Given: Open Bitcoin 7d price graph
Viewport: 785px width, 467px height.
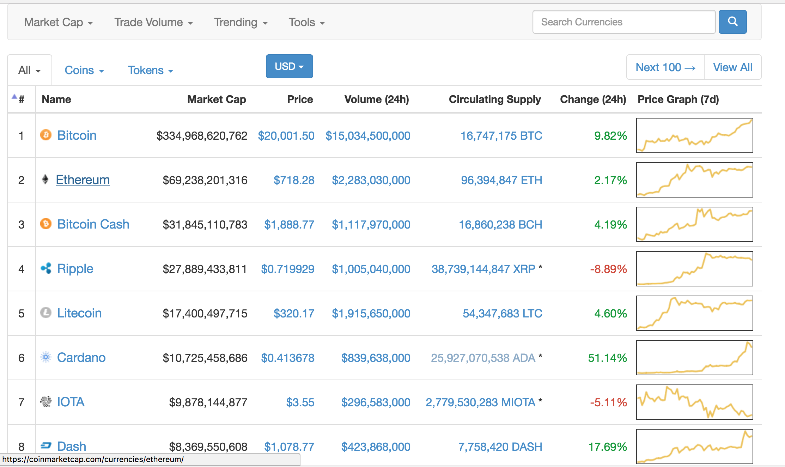Looking at the screenshot, I should click(x=694, y=135).
